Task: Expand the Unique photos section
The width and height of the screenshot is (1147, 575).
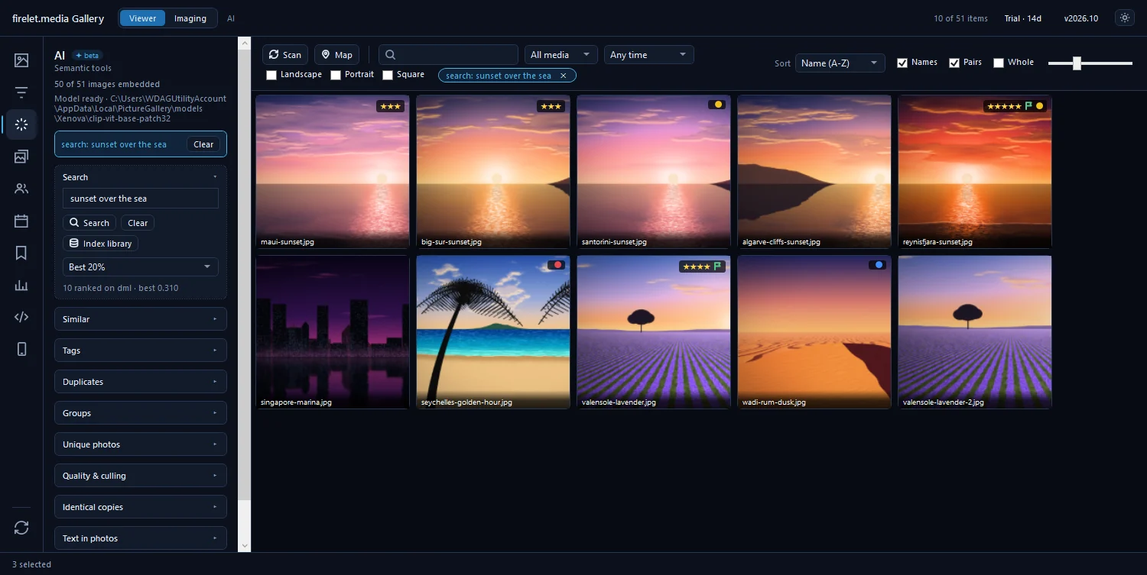Action: [x=141, y=444]
